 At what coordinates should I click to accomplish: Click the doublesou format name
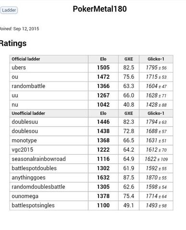25,131
